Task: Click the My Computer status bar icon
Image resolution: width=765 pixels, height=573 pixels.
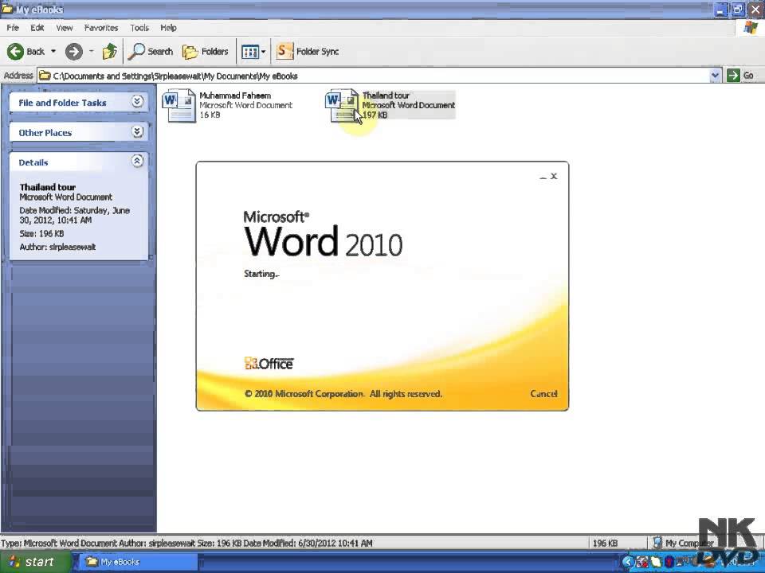Action: (657, 542)
